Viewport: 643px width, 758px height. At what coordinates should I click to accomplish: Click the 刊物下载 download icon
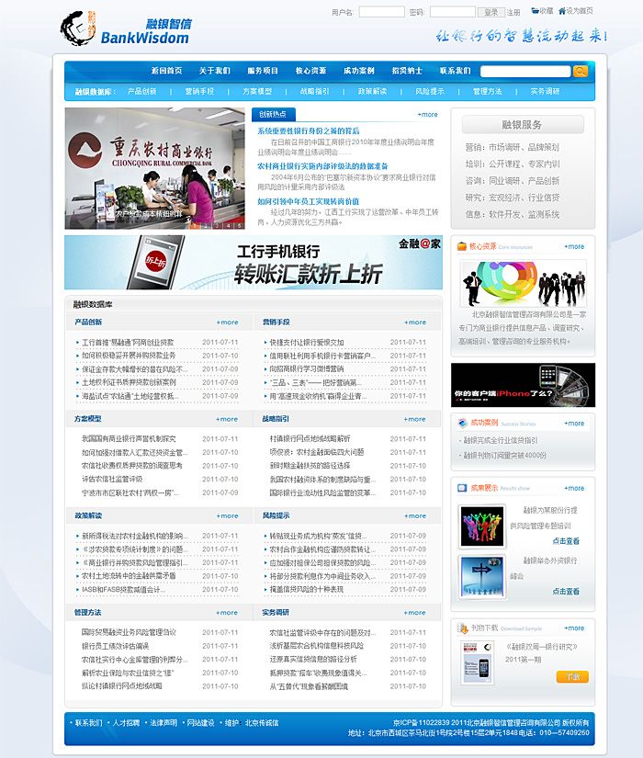(463, 628)
